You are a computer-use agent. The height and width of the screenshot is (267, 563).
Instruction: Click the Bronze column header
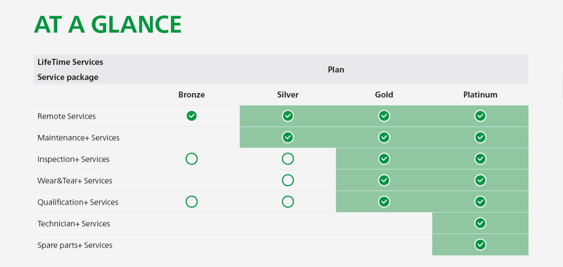(x=191, y=95)
